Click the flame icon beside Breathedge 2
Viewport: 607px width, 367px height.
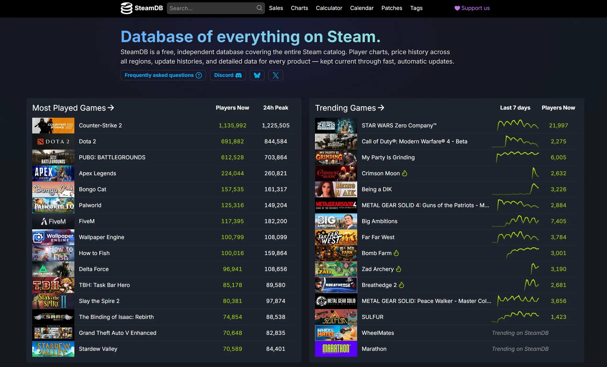click(401, 285)
